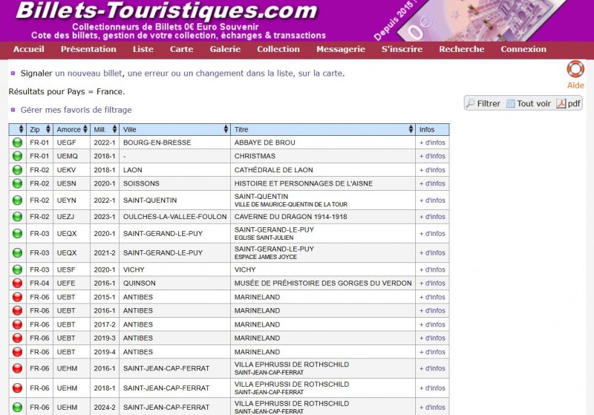Click the 'un nouveau billet' link
The image size is (594, 415).
tap(88, 73)
